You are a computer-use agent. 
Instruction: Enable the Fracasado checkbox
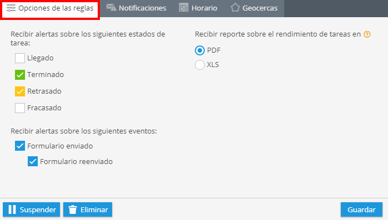pos(20,108)
